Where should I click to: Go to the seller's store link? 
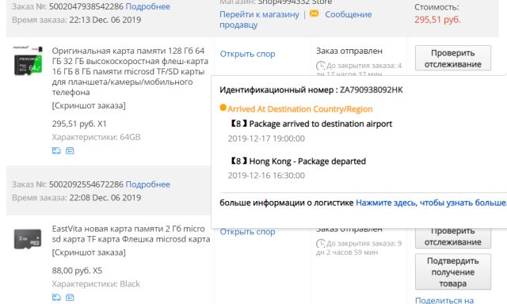[259, 14]
